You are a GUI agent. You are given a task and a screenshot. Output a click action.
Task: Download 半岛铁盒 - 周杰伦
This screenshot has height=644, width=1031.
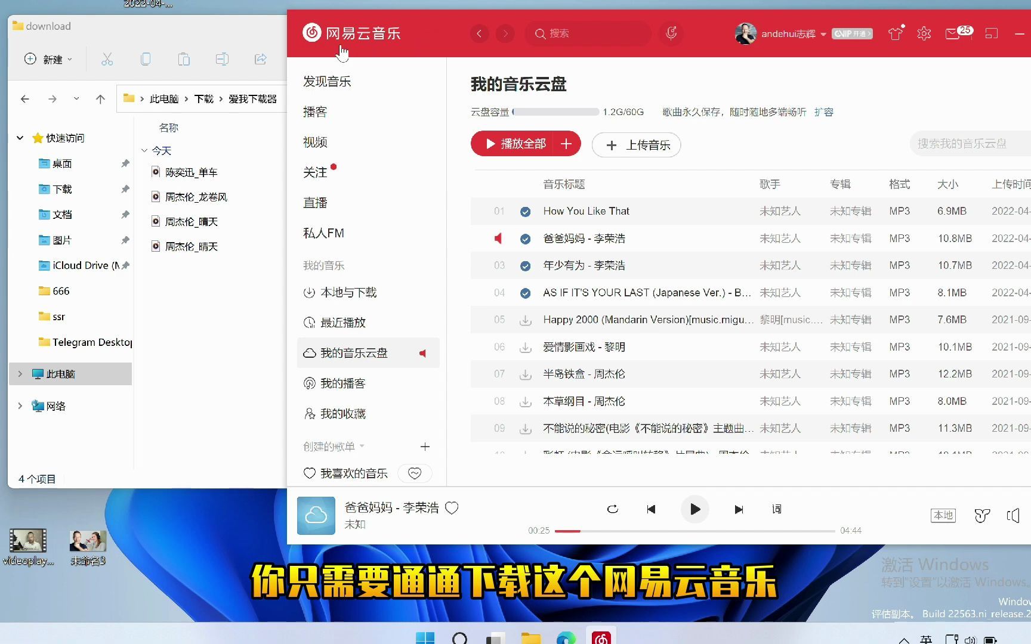click(525, 374)
